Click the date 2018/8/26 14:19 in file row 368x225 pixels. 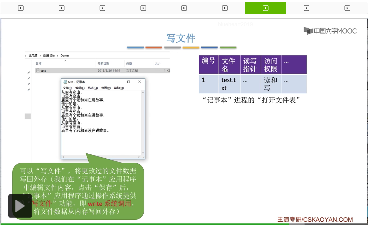[x=109, y=71]
